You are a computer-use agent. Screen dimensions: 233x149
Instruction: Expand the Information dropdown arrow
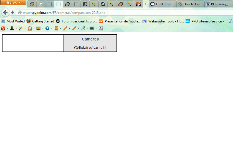pyautogui.click(x=52, y=28)
